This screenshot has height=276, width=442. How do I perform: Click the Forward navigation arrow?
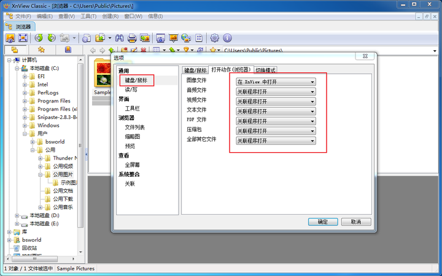pos(103,50)
